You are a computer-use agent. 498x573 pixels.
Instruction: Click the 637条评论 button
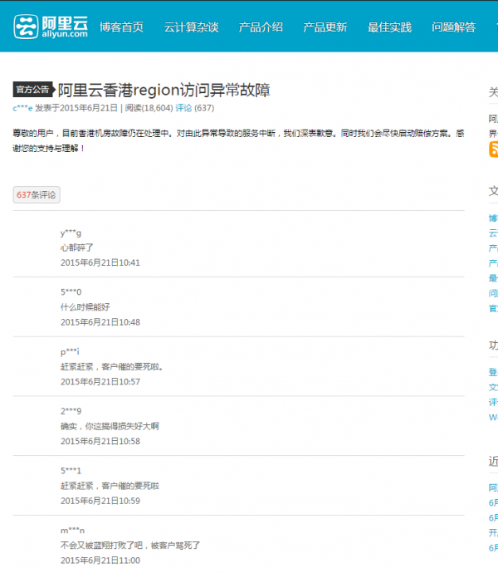click(37, 195)
